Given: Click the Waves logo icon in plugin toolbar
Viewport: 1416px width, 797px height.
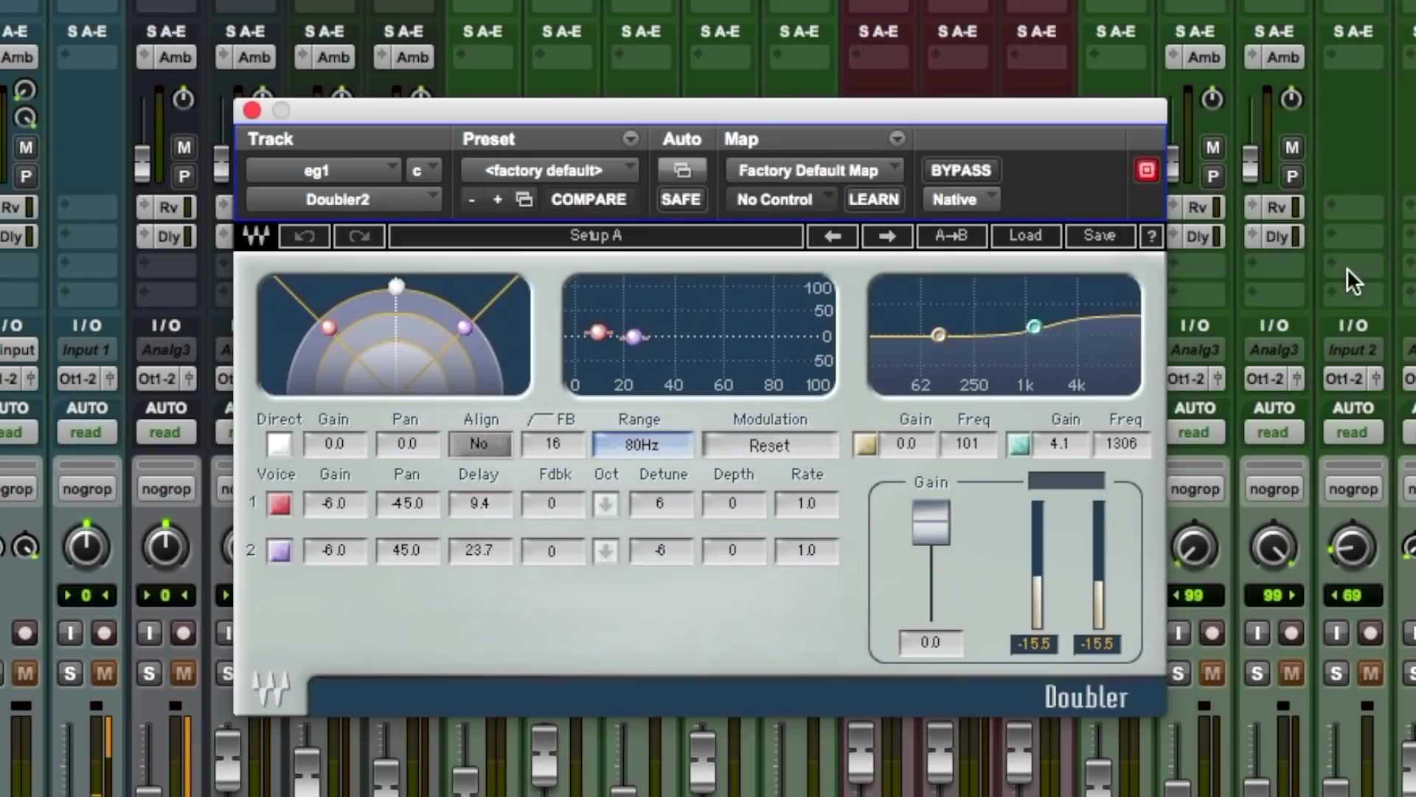Looking at the screenshot, I should (x=256, y=236).
